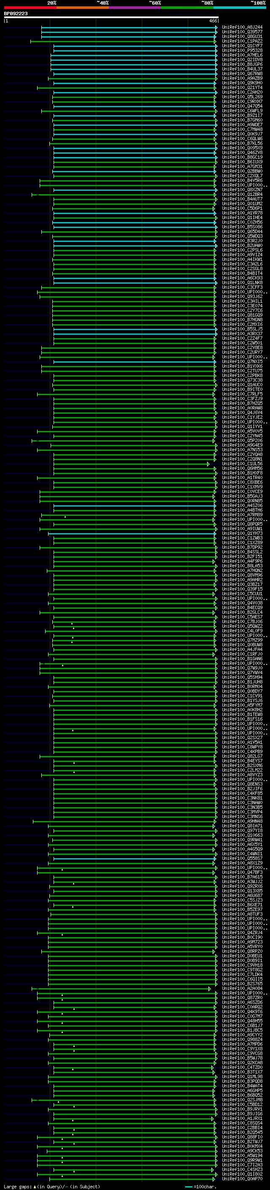Screen dimensions: 270x1190
Task: Select label UniRef100_Q0AP70
Action: [x=242, y=1179]
